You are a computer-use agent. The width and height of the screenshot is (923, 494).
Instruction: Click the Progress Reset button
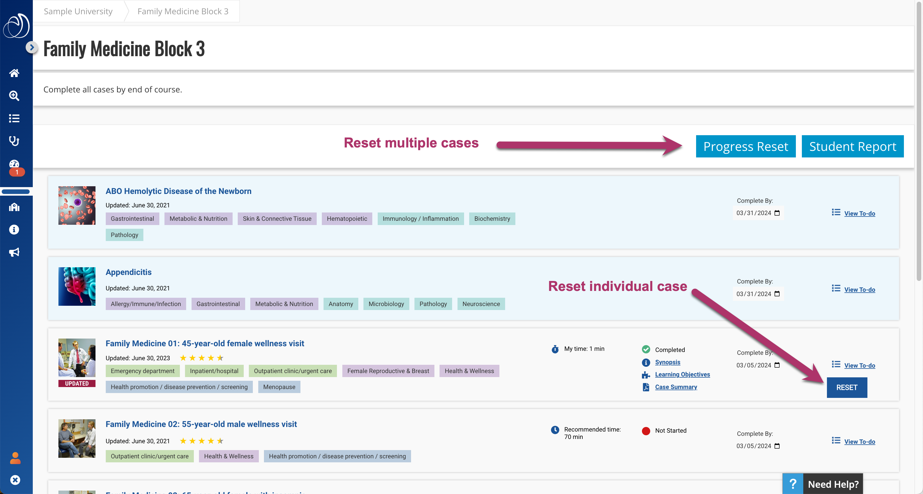745,146
